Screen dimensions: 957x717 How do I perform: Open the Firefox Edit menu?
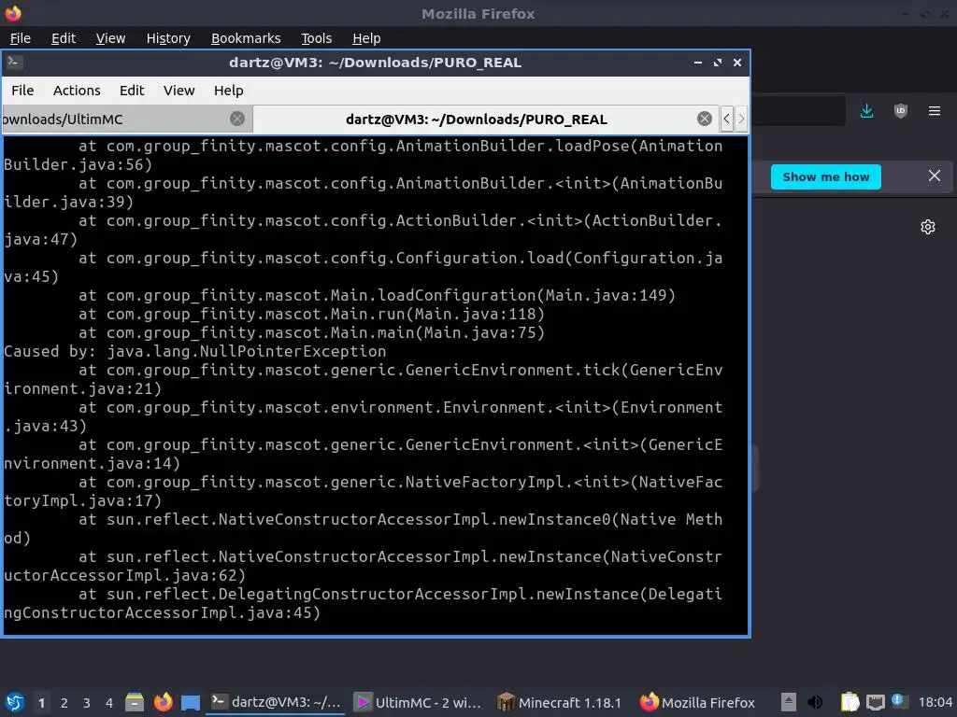click(64, 38)
